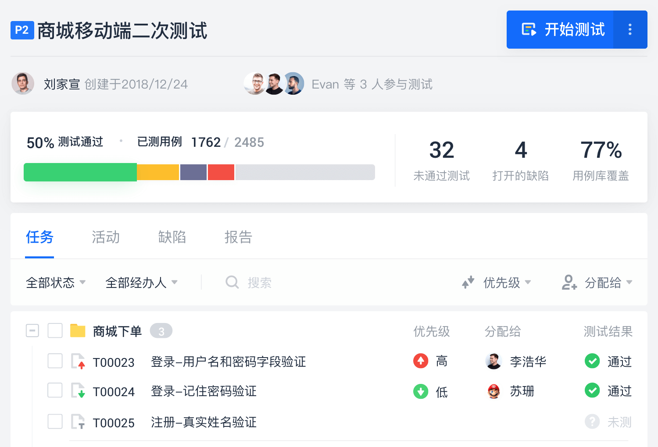
Task: Click the grey 未测 question mark icon
Action: click(x=592, y=422)
